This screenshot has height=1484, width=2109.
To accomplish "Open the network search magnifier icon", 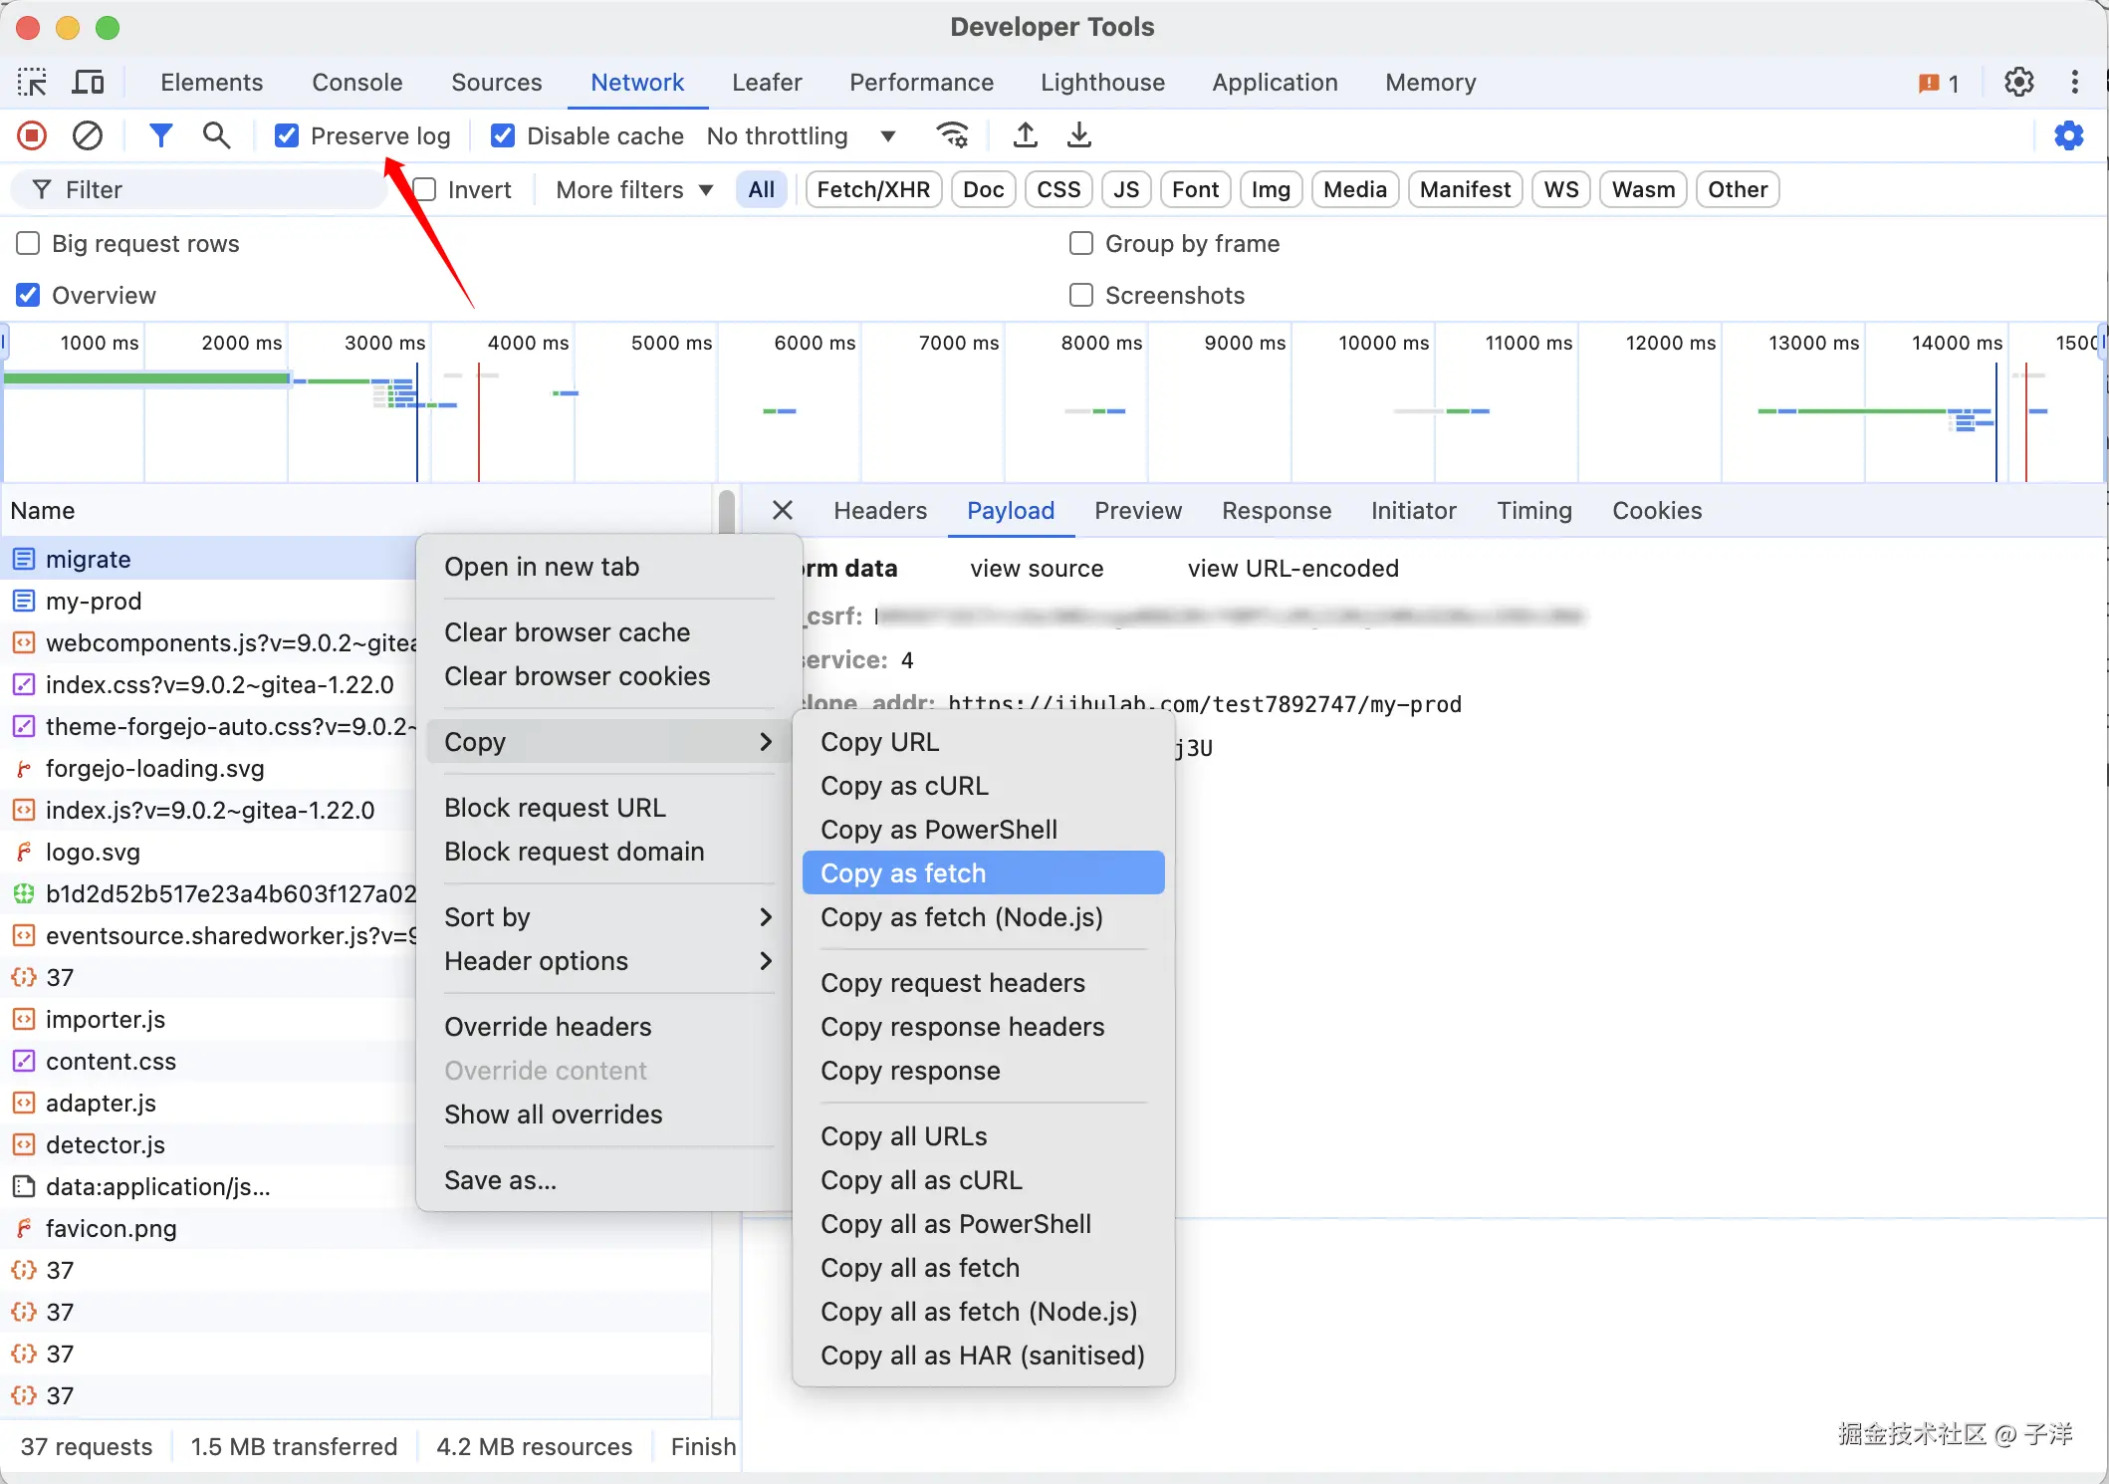I will coord(216,135).
